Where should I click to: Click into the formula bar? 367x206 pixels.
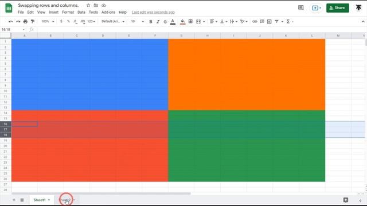pos(200,29)
